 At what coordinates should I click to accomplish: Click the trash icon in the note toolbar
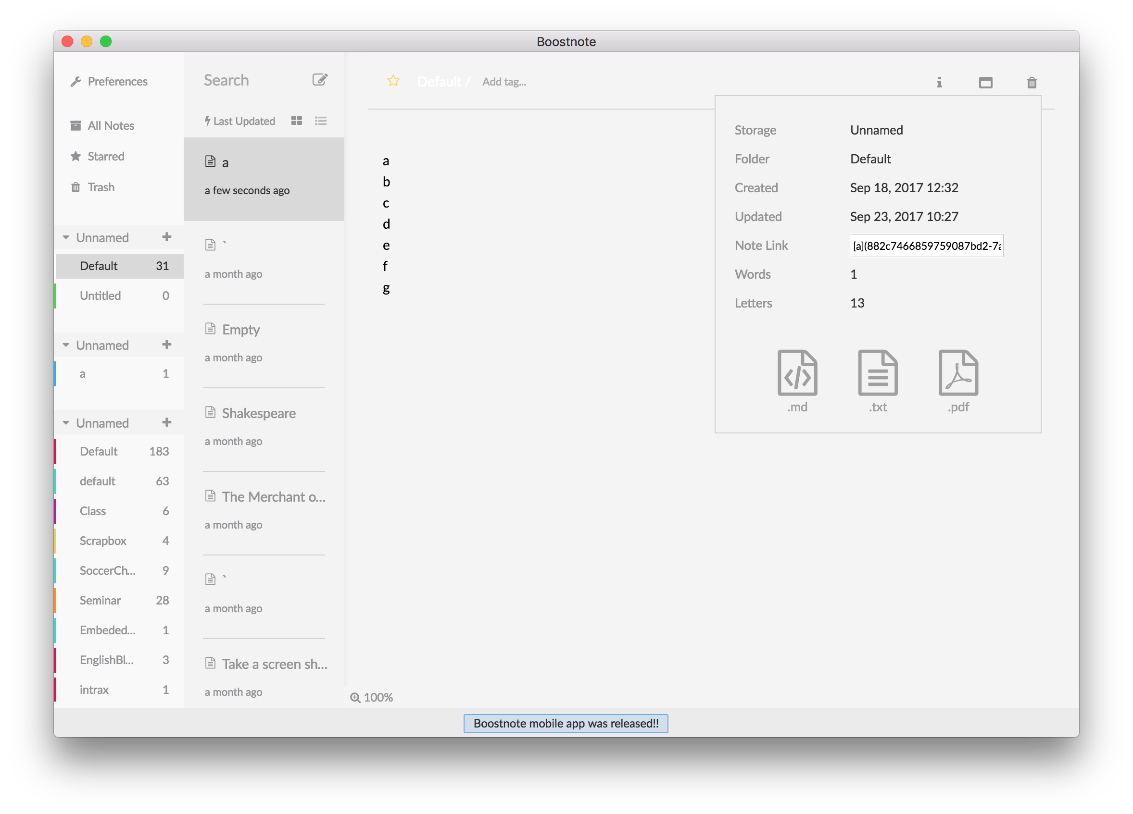click(x=1032, y=82)
